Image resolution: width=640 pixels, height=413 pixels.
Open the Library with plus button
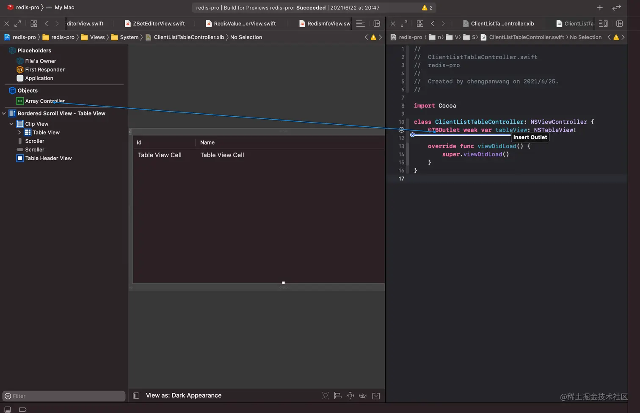tap(600, 8)
